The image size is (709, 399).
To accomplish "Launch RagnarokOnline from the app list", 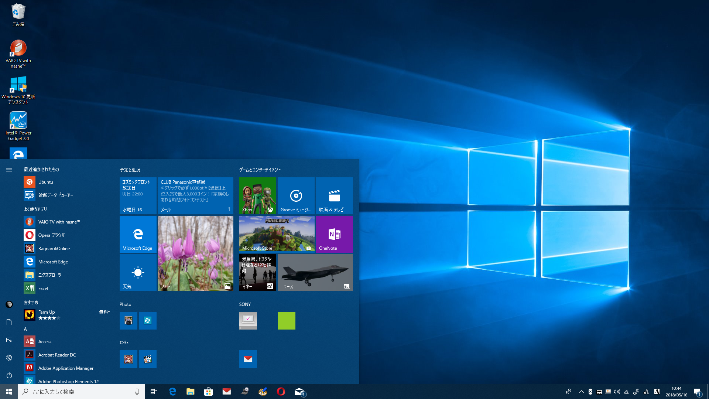I will pos(67,248).
